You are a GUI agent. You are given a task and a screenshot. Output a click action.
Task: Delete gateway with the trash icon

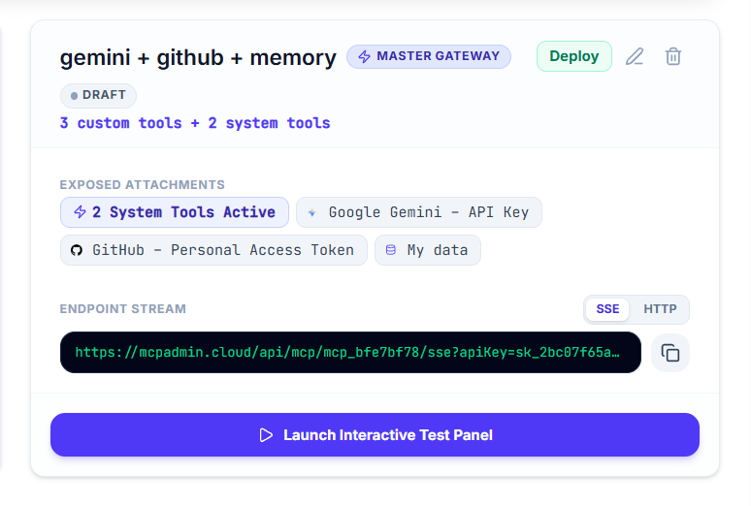tap(673, 56)
